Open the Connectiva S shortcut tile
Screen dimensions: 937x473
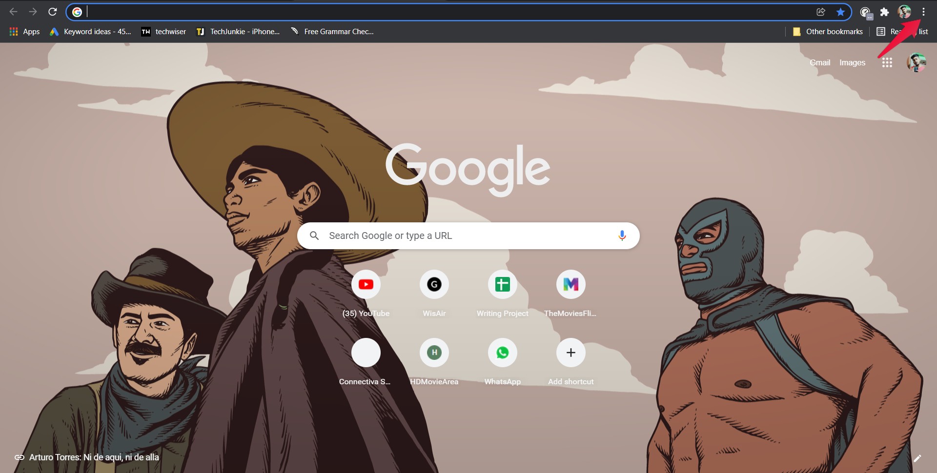tap(366, 362)
